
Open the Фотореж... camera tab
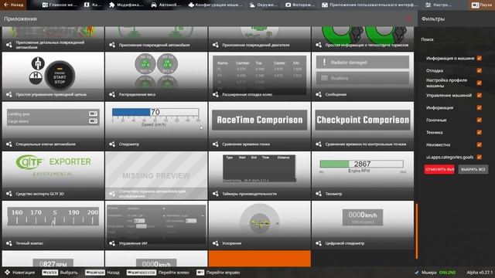[x=300, y=5]
